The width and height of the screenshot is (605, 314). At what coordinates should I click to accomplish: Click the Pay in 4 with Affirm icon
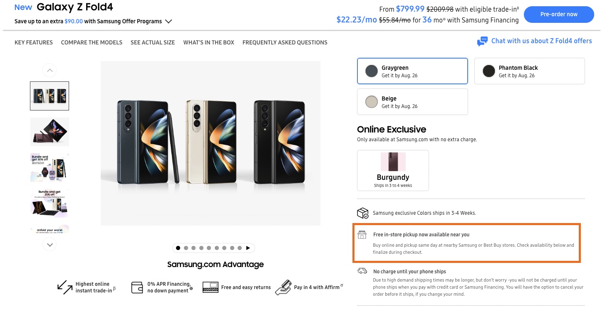(283, 287)
